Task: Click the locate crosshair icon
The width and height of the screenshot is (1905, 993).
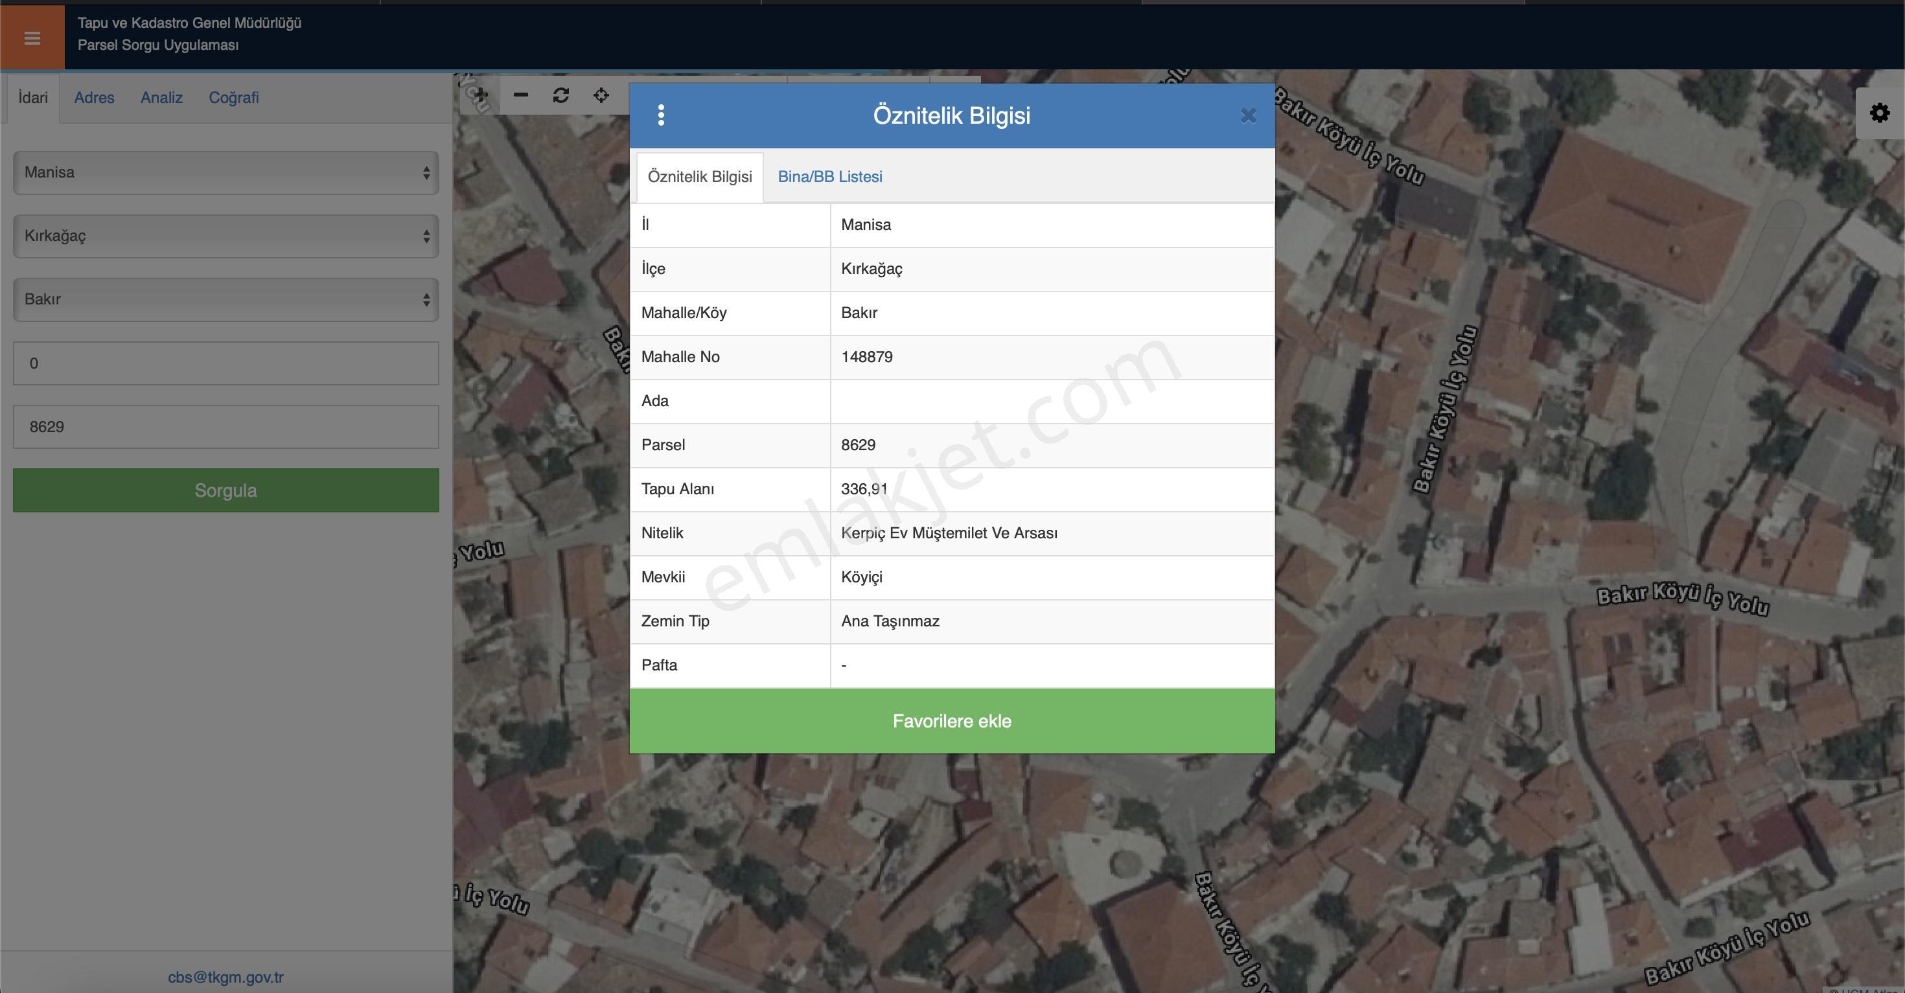Action: point(601,95)
